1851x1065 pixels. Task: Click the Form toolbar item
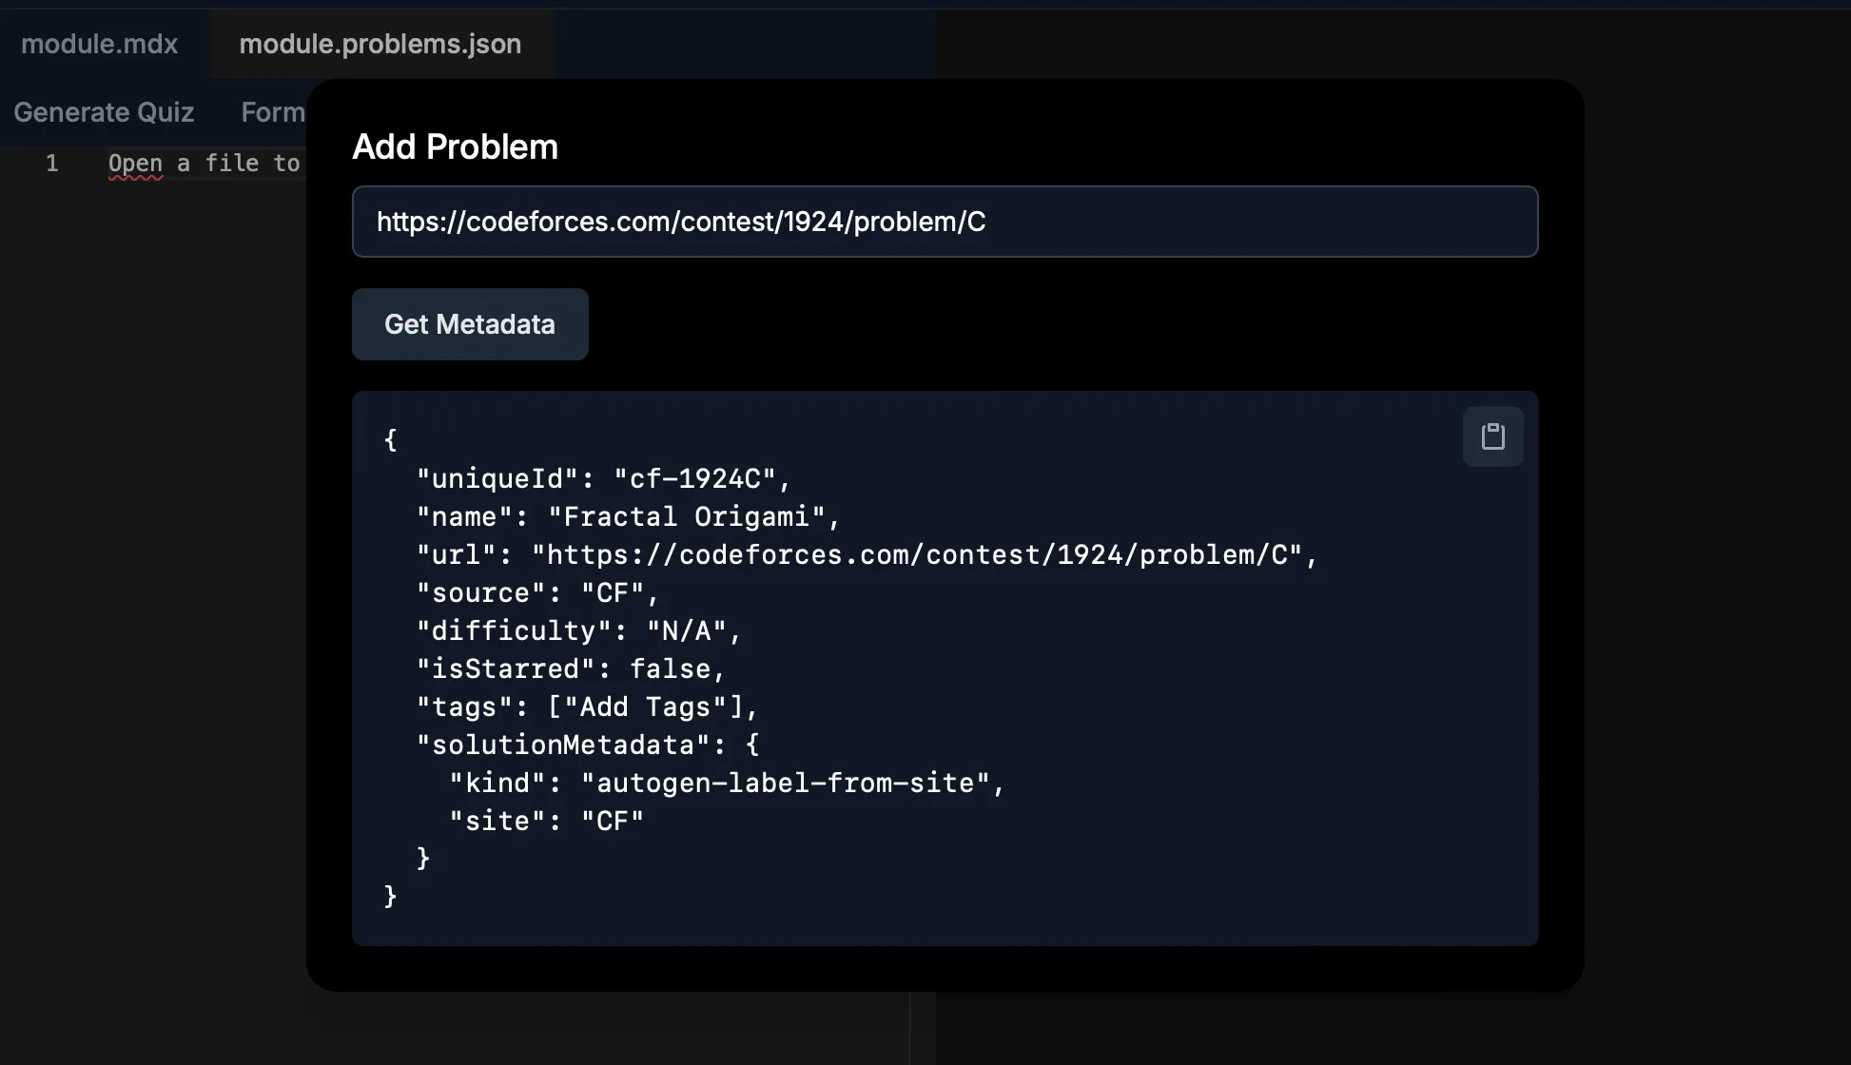(273, 112)
